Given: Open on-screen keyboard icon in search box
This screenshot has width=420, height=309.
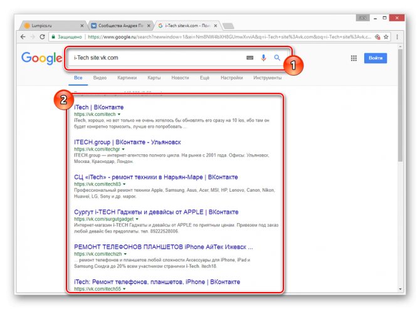Looking at the screenshot, I should (249, 58).
